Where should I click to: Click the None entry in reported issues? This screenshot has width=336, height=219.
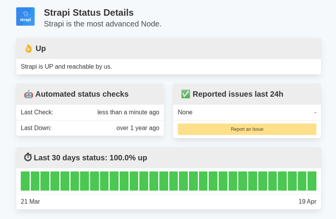(185, 112)
